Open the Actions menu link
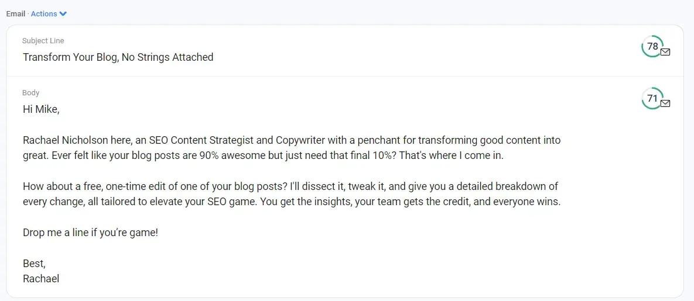Image resolution: width=694 pixels, height=301 pixels. [44, 14]
